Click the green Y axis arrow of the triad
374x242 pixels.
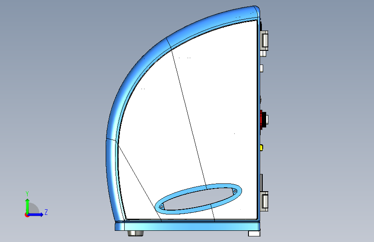point(27,206)
